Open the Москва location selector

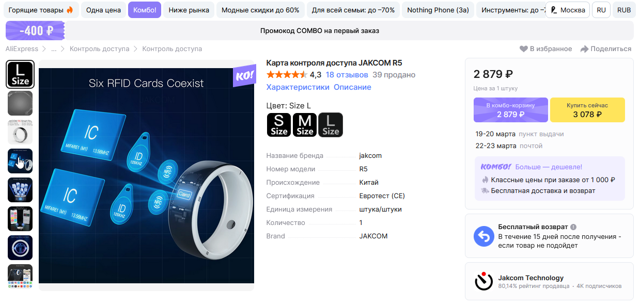click(x=568, y=10)
